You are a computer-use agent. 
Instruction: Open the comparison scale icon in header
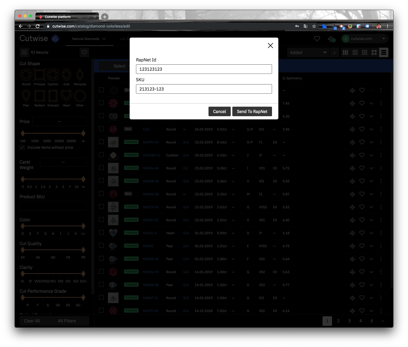tap(331, 39)
